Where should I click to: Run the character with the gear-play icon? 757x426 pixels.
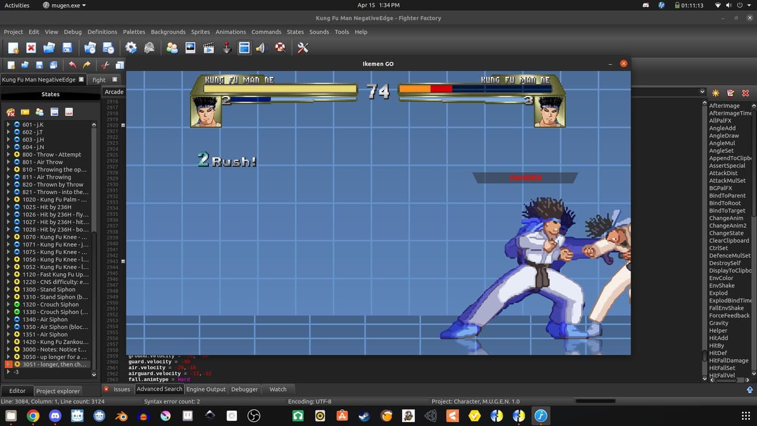click(x=131, y=48)
